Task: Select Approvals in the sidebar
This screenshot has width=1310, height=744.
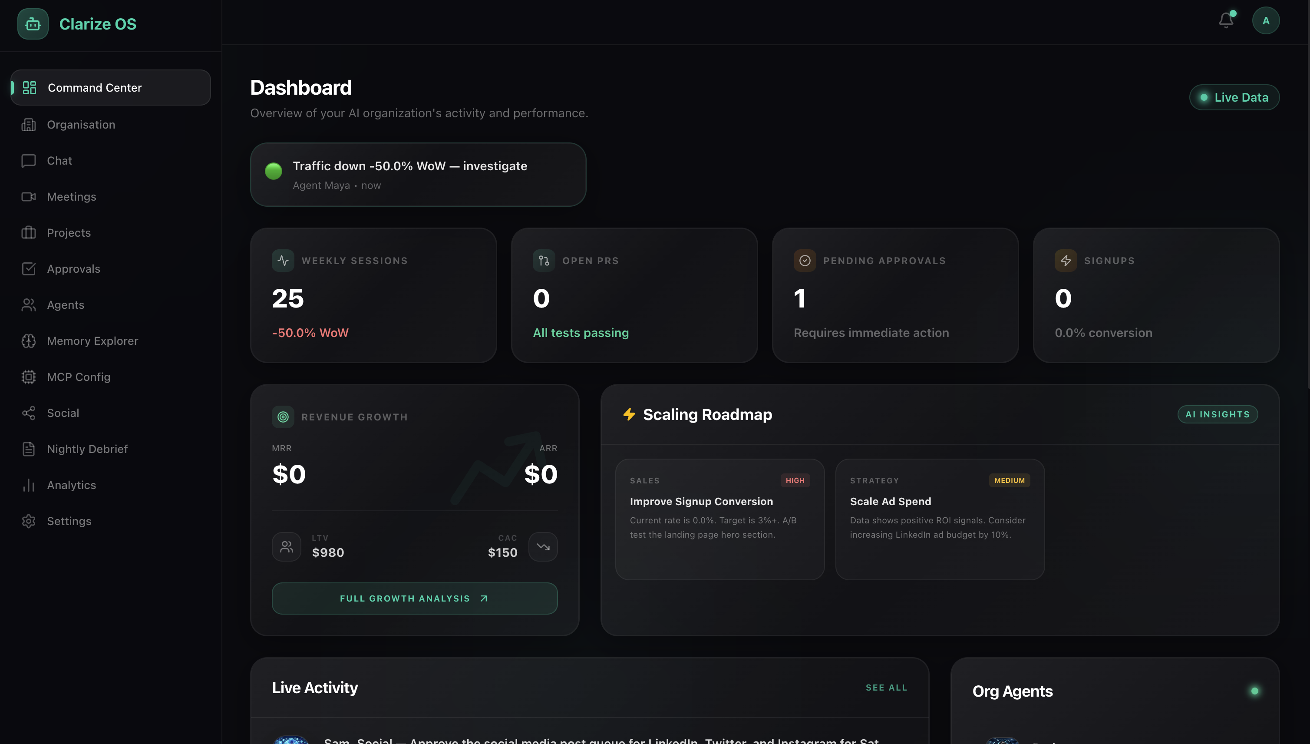Action: (x=73, y=269)
